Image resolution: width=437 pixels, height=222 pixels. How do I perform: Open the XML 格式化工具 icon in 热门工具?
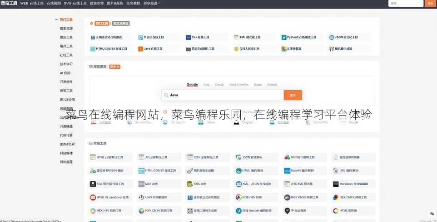(236, 37)
